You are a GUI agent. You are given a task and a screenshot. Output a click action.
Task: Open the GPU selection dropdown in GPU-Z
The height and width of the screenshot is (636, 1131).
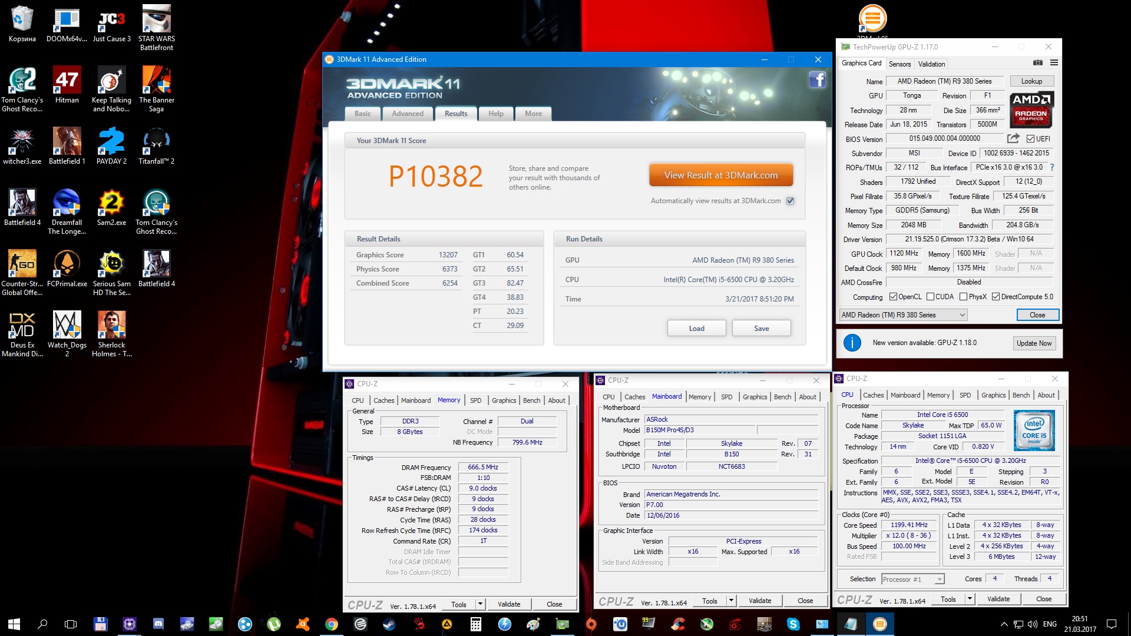(903, 315)
